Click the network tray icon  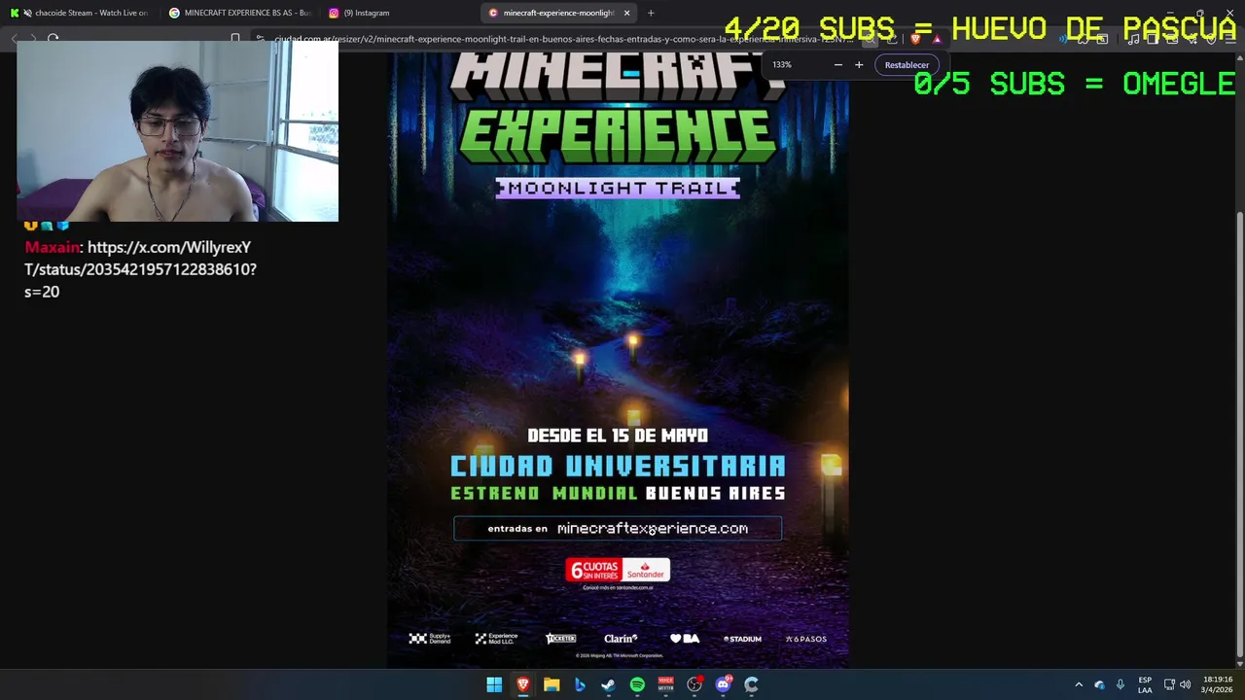pos(1169,684)
